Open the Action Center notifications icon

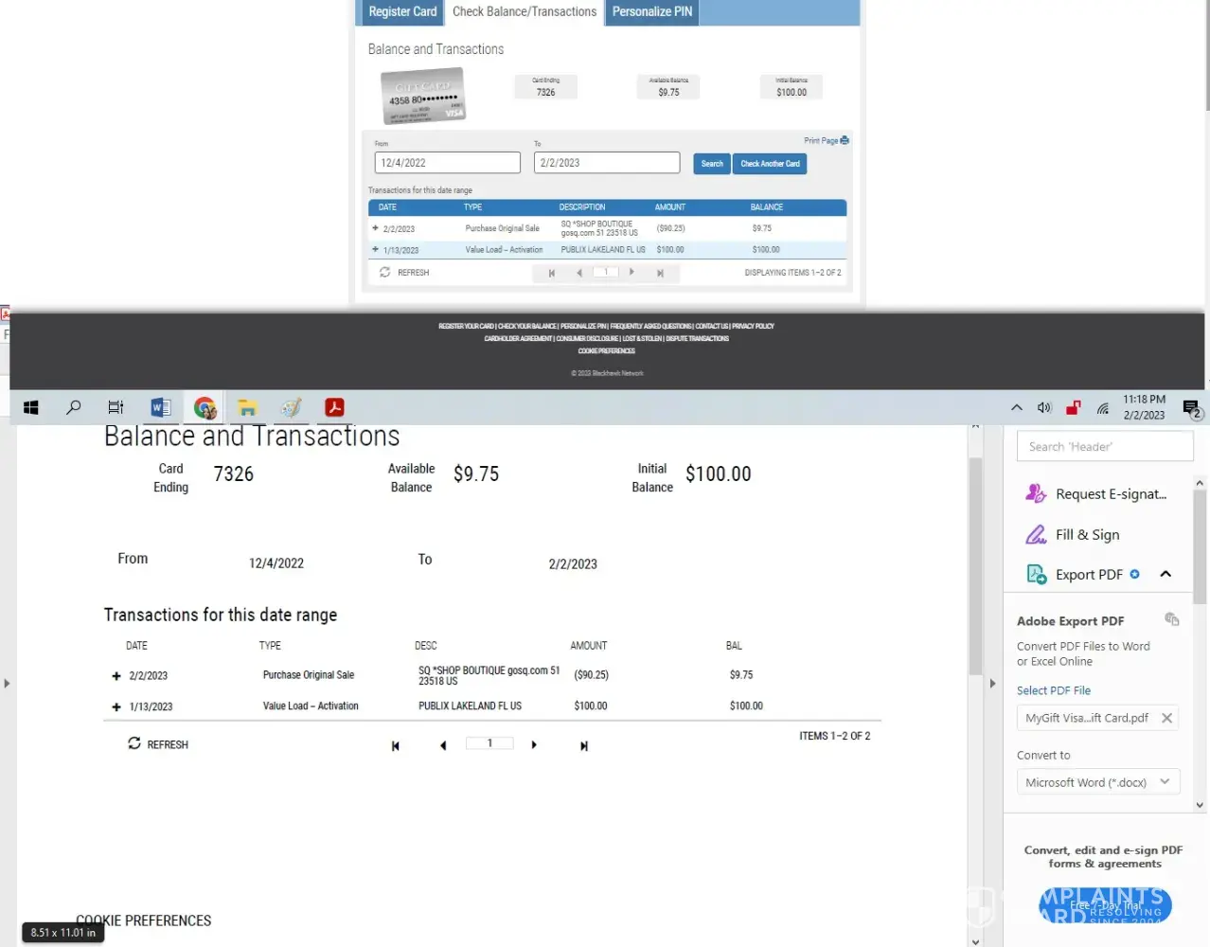(1191, 408)
